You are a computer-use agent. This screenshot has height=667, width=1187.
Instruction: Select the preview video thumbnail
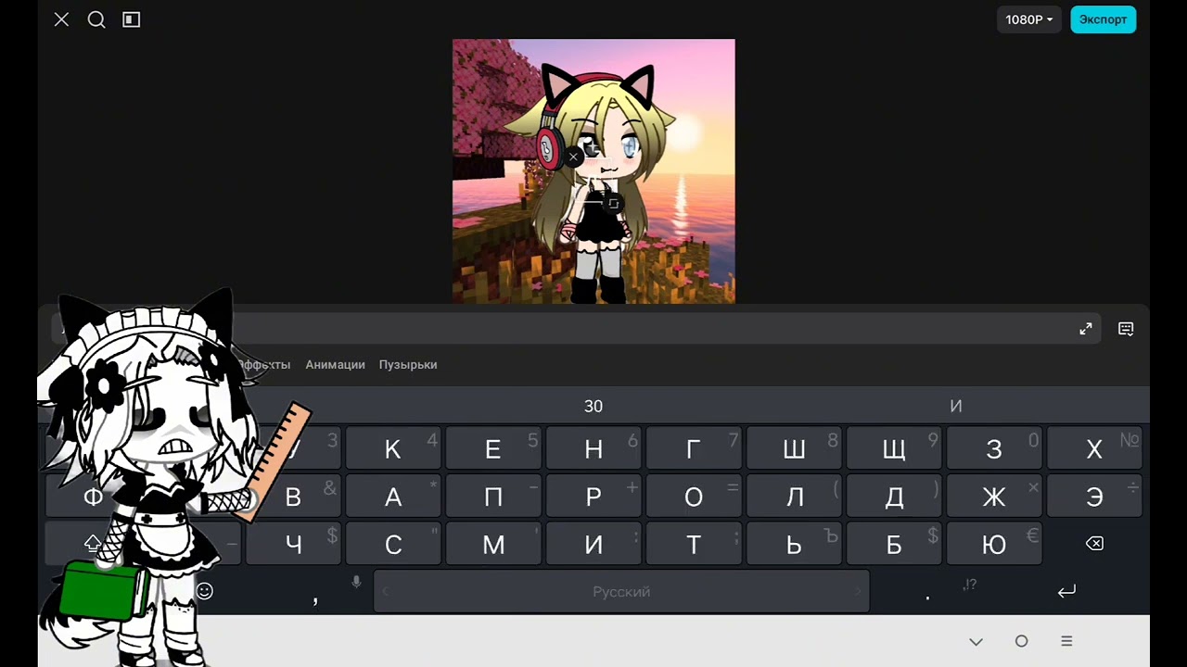(593, 171)
